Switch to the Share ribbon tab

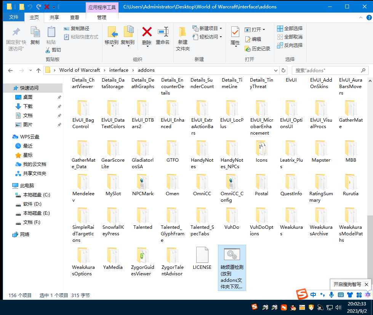point(54,17)
